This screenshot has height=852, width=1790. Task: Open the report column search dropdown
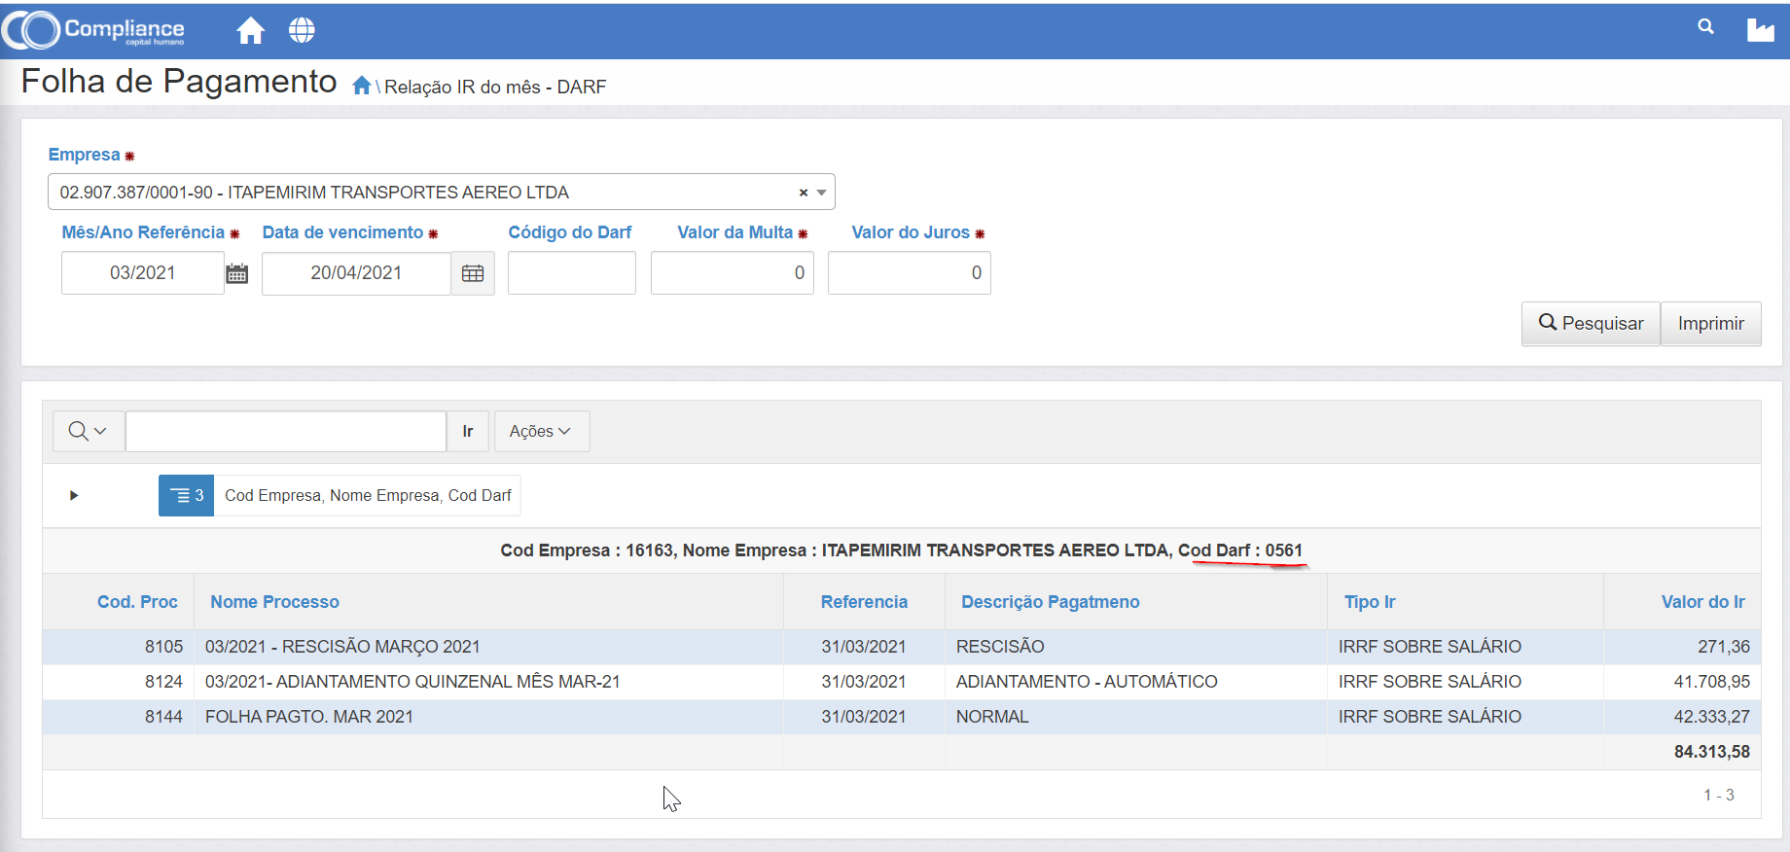coord(89,431)
